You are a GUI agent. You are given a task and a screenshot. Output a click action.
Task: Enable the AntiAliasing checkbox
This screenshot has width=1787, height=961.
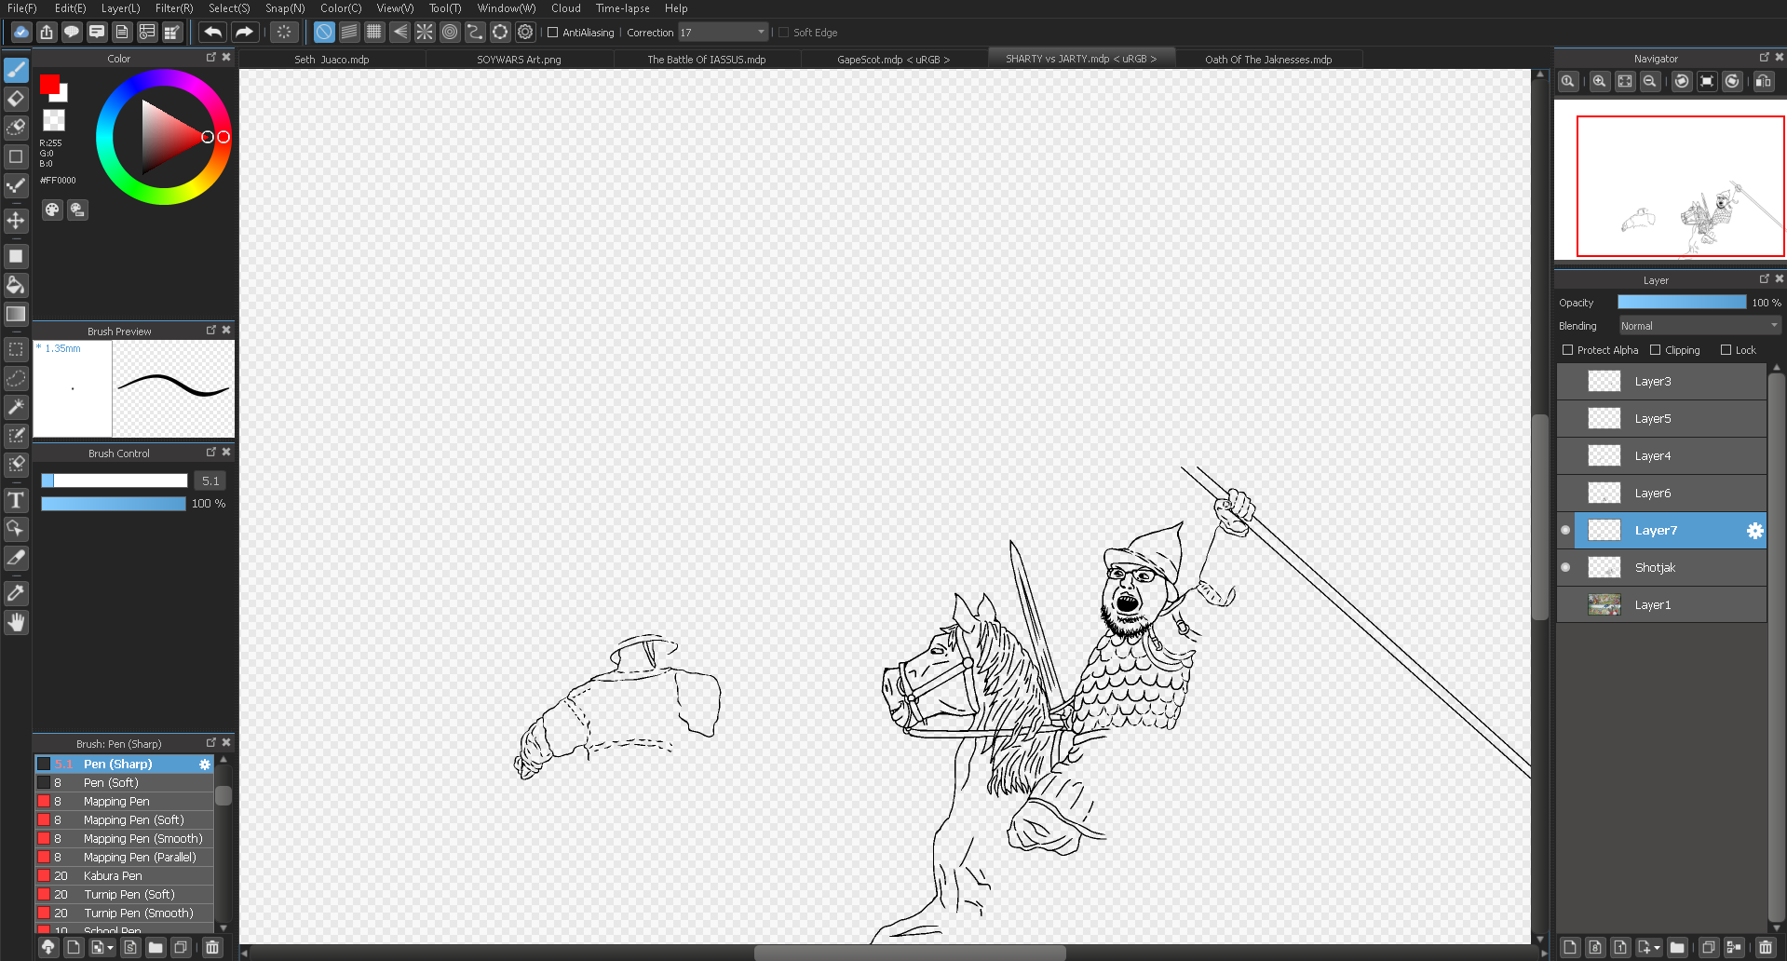point(553,33)
